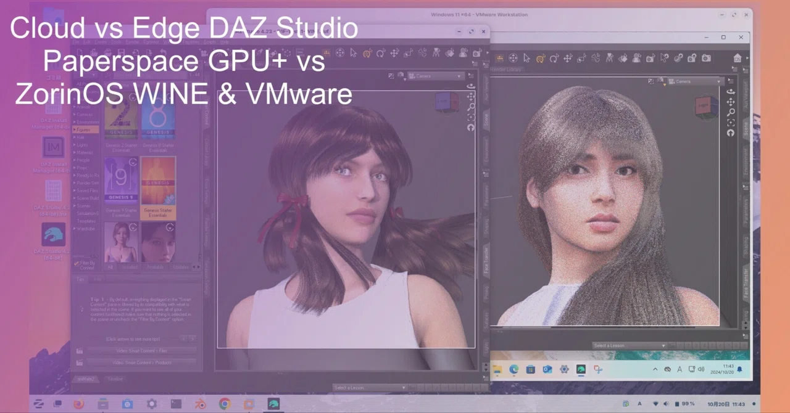
Task: Show hidden tray icons in Windows VM taskbar
Action: (x=655, y=369)
